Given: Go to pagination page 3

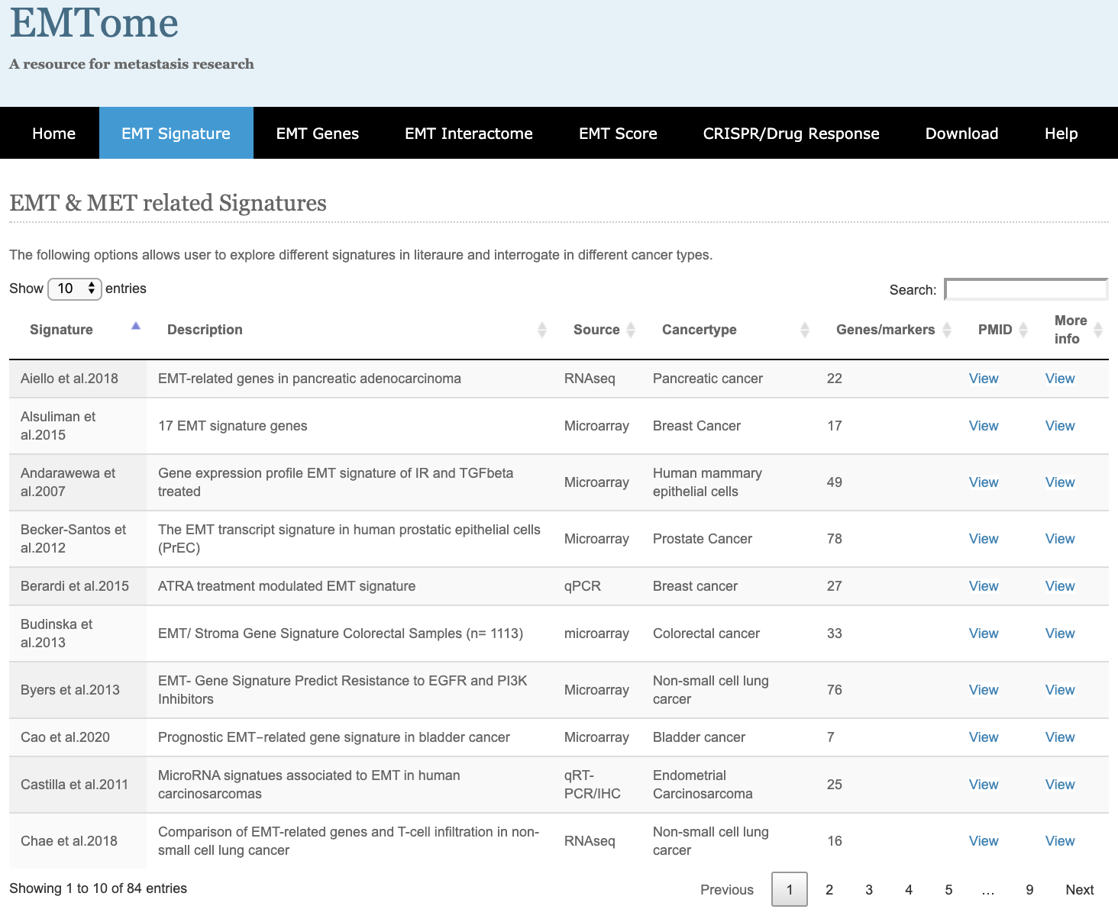Looking at the screenshot, I should click(x=869, y=890).
